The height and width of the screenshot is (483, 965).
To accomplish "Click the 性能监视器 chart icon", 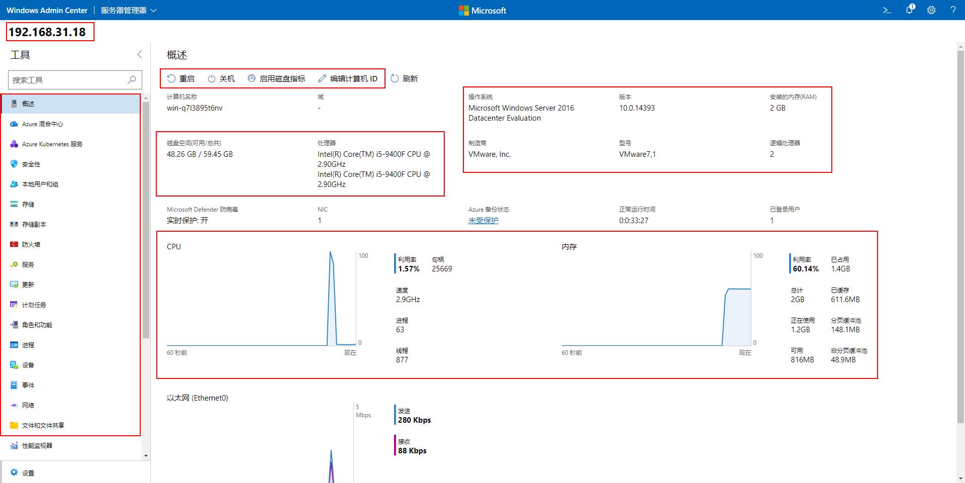I will point(14,445).
